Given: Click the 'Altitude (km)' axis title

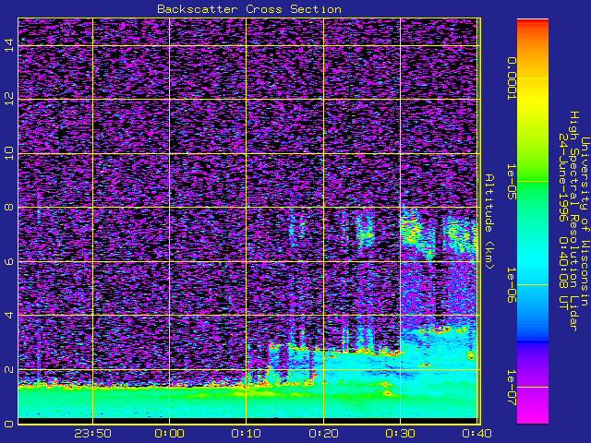Looking at the screenshot, I should tap(488, 221).
